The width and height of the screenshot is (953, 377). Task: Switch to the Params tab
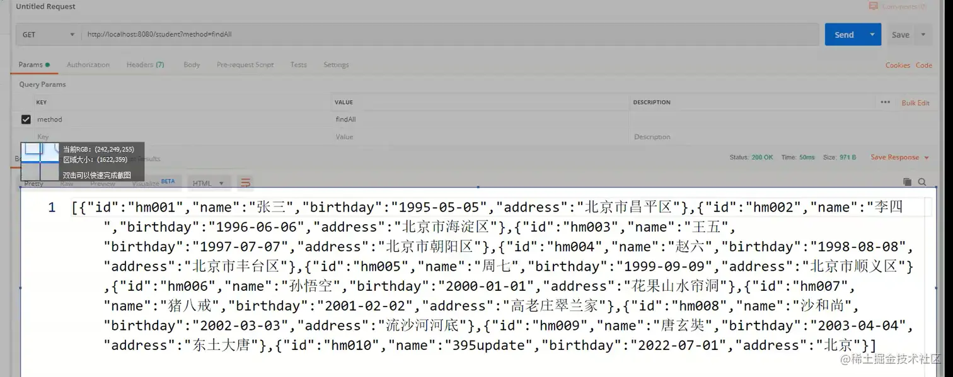click(x=34, y=65)
